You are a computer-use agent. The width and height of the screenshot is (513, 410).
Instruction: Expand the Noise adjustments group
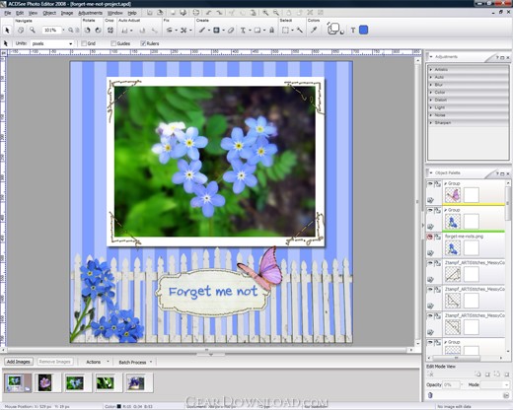431,115
